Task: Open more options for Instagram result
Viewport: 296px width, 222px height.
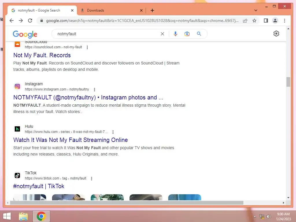Action: click(x=95, y=90)
